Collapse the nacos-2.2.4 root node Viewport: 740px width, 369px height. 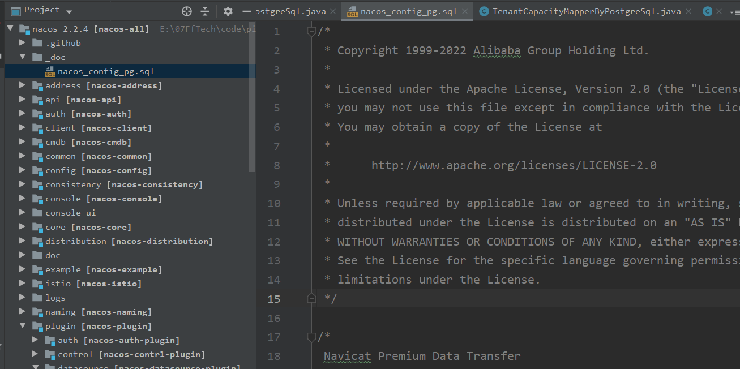(x=10, y=28)
